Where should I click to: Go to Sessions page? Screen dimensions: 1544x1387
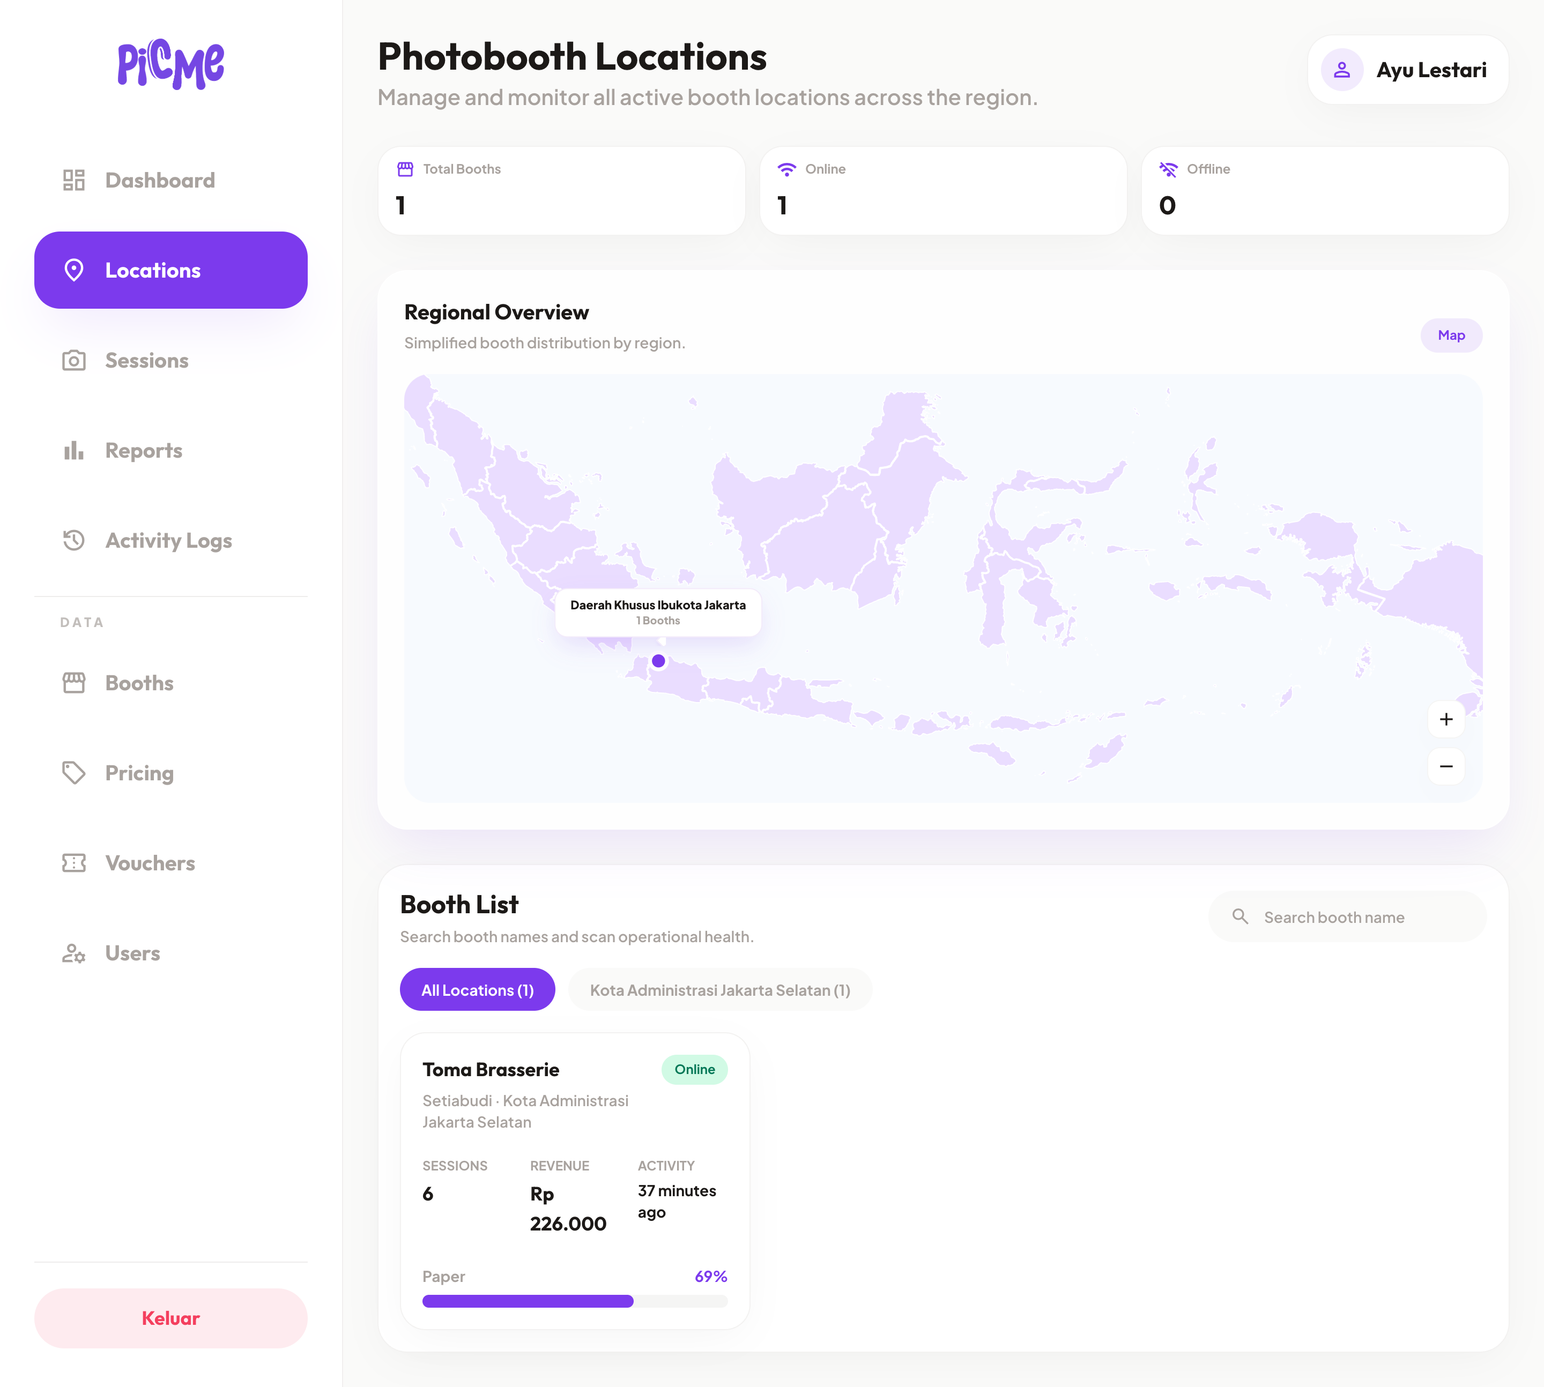pyautogui.click(x=171, y=360)
